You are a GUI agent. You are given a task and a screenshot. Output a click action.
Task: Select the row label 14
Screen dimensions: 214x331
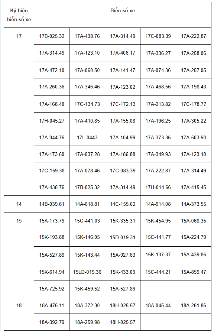pyautogui.click(x=19, y=204)
